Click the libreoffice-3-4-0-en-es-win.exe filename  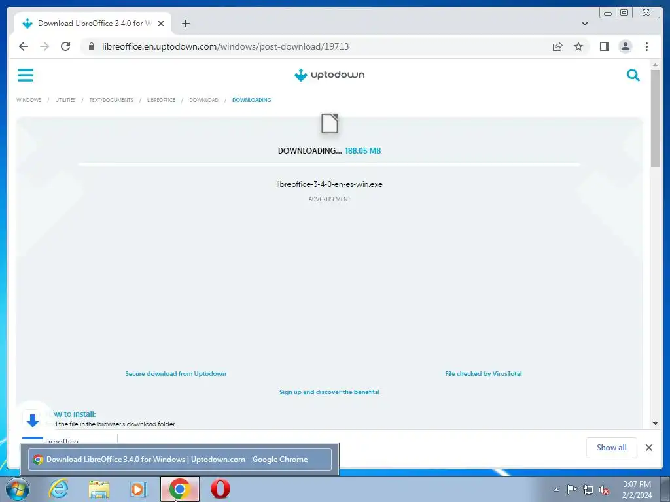[329, 184]
